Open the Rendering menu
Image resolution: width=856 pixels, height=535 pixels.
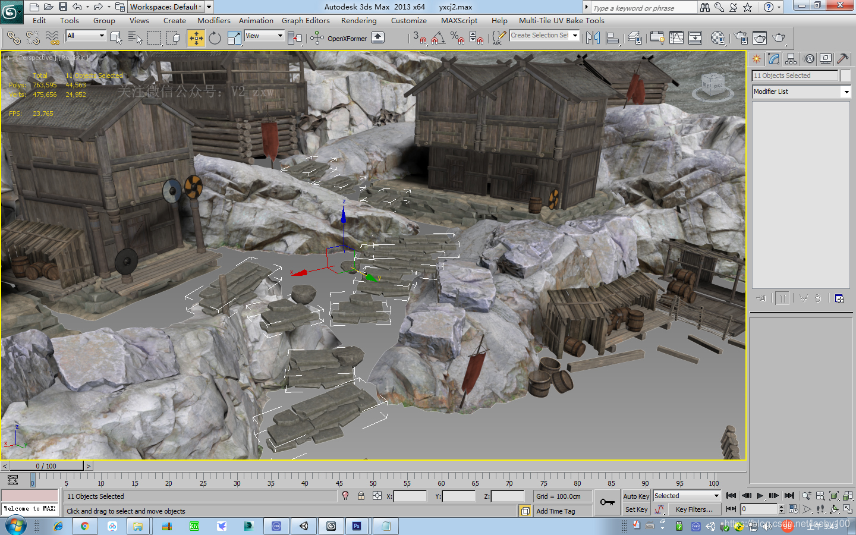(358, 21)
